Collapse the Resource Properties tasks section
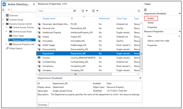The image size is (183, 109). tap(180, 31)
